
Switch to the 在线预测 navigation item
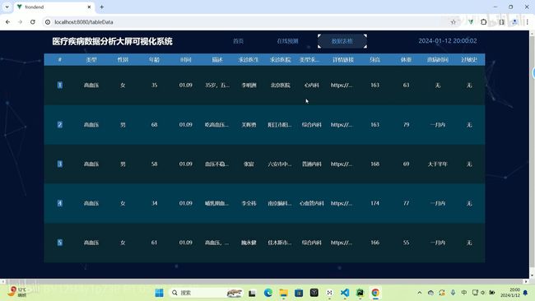[x=287, y=41]
